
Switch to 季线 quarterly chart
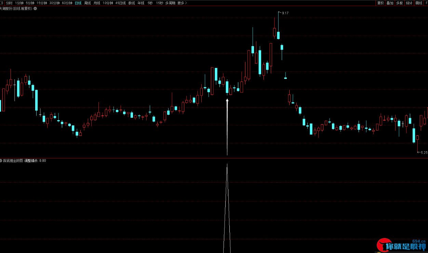point(132,3)
